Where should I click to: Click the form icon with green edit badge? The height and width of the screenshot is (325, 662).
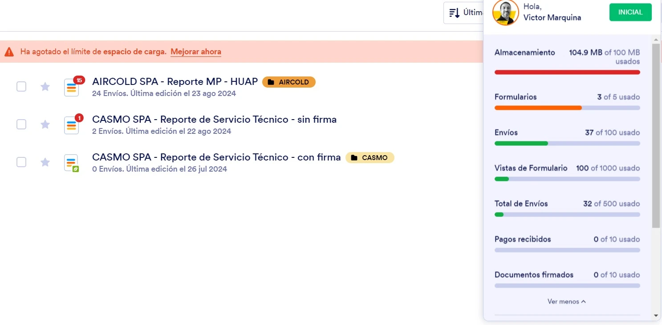tap(71, 163)
